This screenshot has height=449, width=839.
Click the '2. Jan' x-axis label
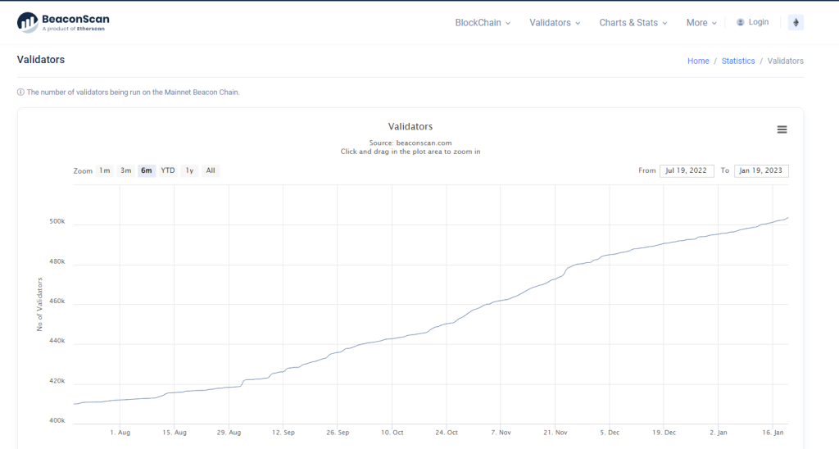pos(718,433)
